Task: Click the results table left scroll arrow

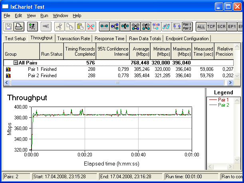Action: pyautogui.click(x=7, y=82)
